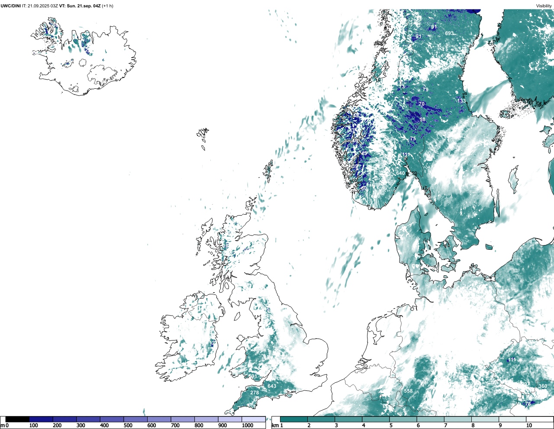The width and height of the screenshot is (554, 429).
Task: Click the '75' visibility value on the map
Action: (413, 139)
